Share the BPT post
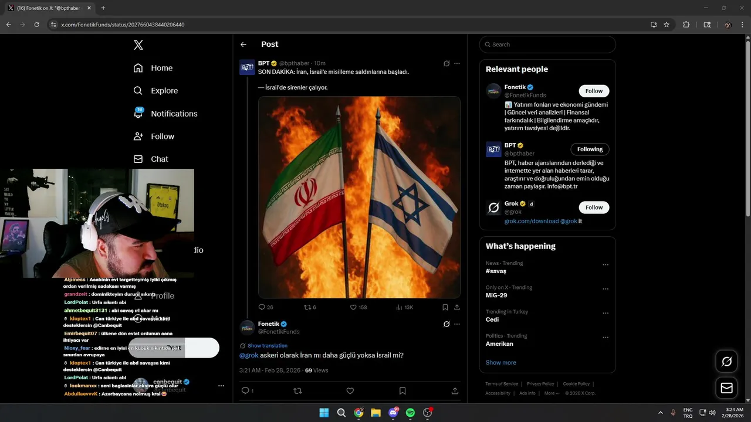The image size is (751, 422). click(457, 307)
